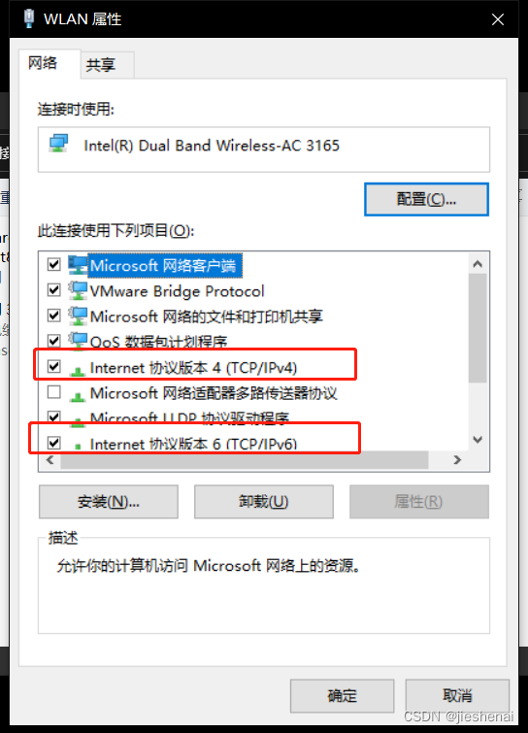Toggle the VMware Bridge Protocol checkbox
Screen dimensions: 528x733
(54, 290)
